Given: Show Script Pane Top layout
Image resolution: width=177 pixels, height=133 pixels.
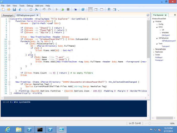Looking at the screenshot, I should tap(90, 9).
